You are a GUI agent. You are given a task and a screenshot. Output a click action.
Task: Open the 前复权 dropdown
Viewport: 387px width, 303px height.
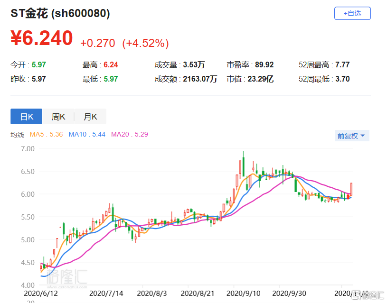[352, 136]
